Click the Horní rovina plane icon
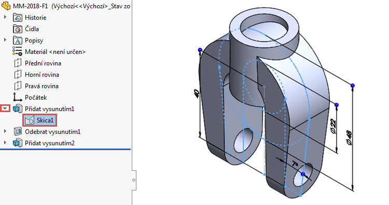The height and width of the screenshot is (205, 389). click(x=18, y=75)
